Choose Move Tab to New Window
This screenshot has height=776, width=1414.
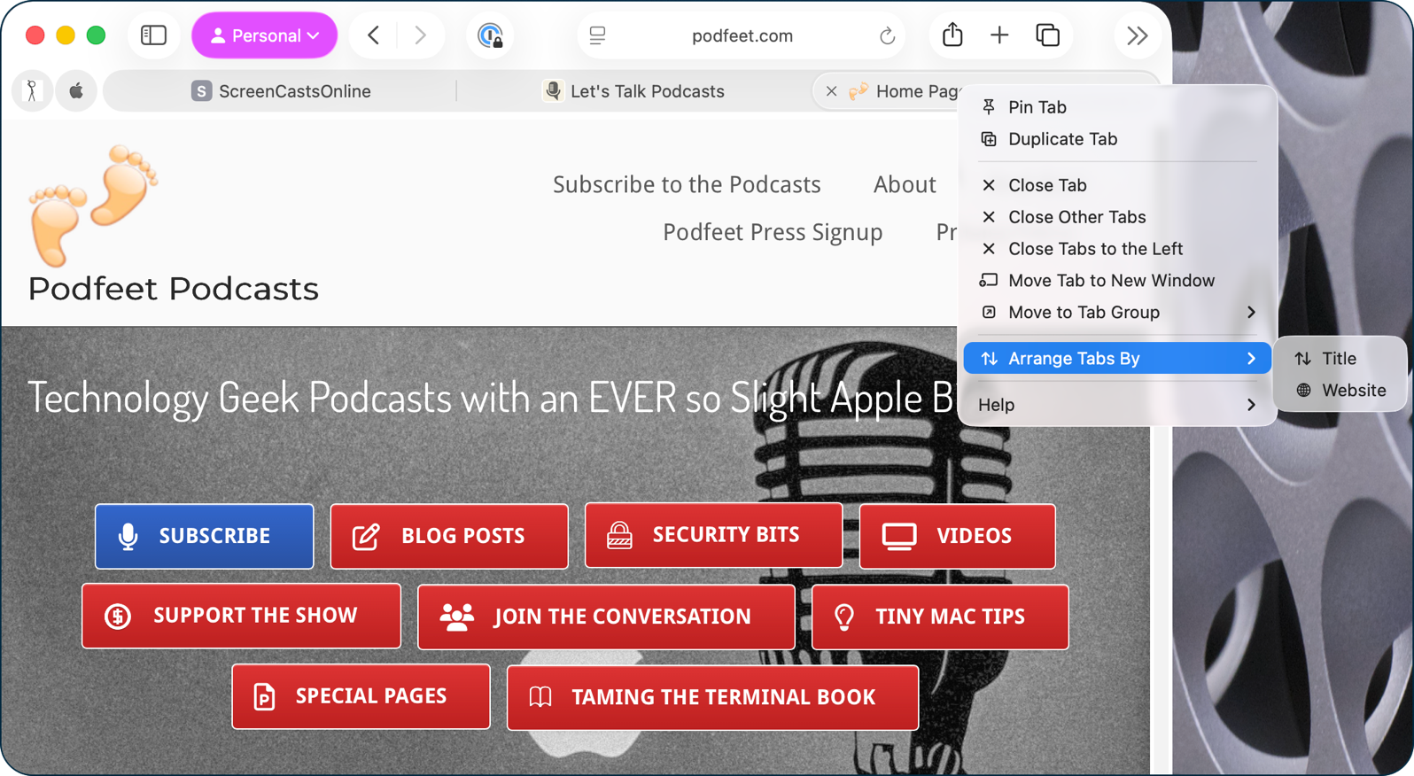pyautogui.click(x=1116, y=281)
